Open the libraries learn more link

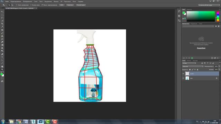coord(201,48)
